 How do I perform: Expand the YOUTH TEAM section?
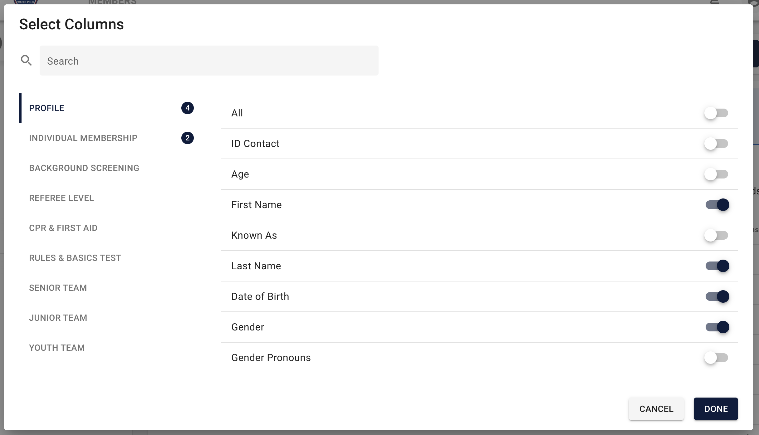click(x=57, y=348)
